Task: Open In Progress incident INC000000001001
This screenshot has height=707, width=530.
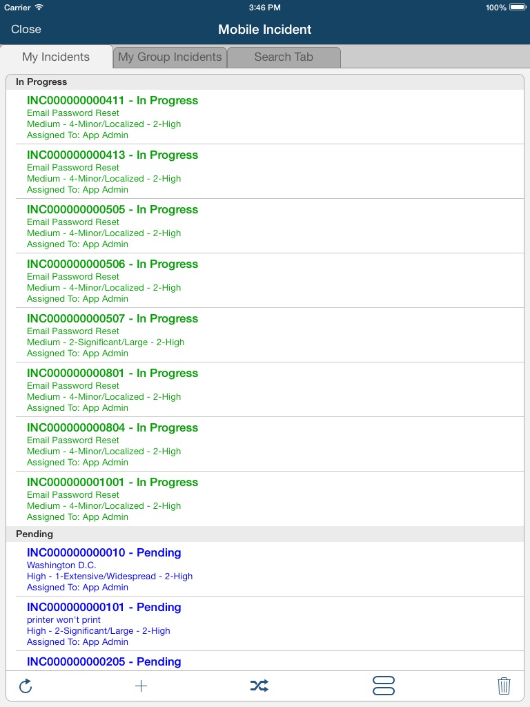Action: coord(264,498)
